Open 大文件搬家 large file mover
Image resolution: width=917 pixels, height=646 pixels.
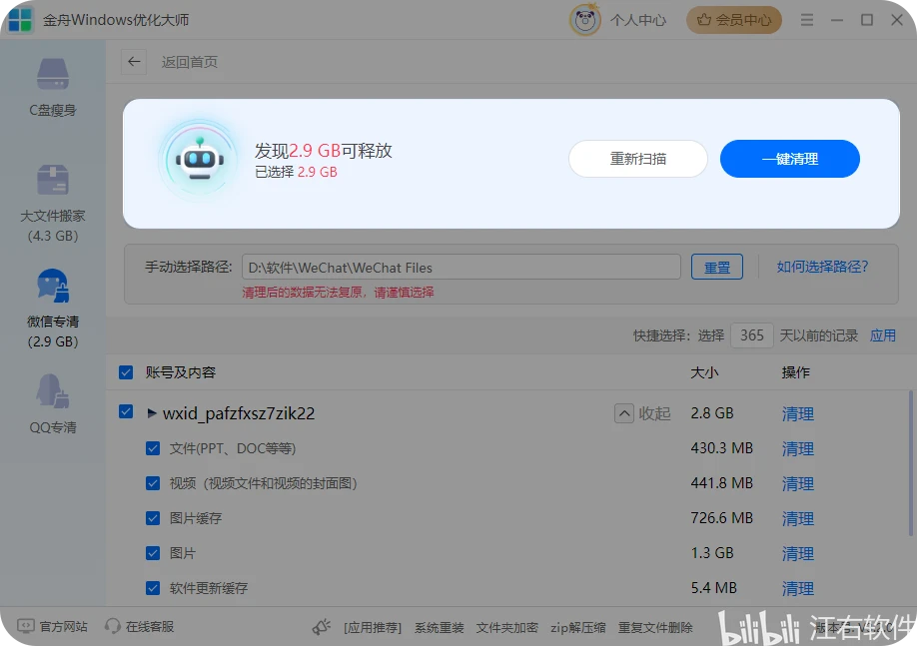53,203
